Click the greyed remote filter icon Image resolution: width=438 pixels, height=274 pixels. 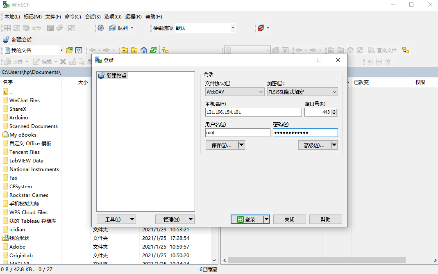point(285,50)
